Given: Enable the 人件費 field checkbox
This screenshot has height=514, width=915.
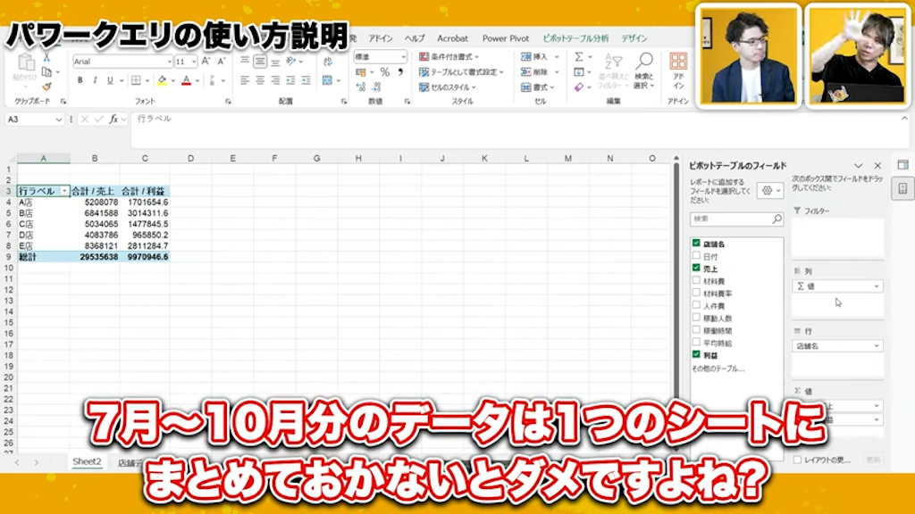Looking at the screenshot, I should [696, 305].
